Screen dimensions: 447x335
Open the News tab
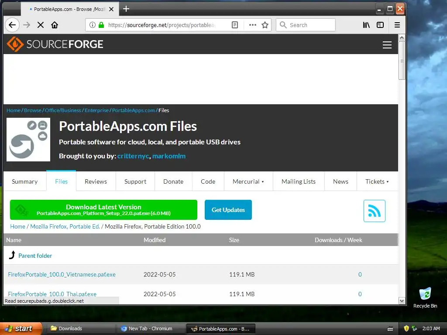tap(340, 181)
